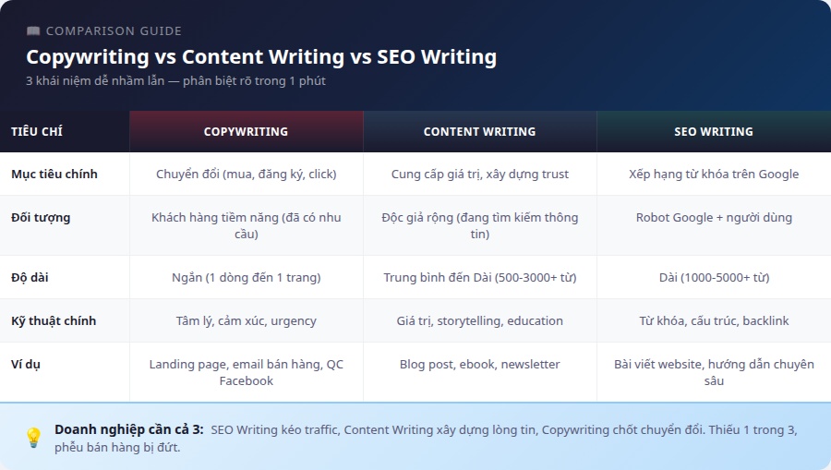
Task: Click cell 'Tâm lý, cảm xúc, urgency'
Action: click(247, 320)
